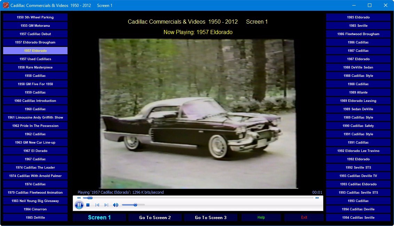The height and width of the screenshot is (226, 394).
Task: Click the rewind arrows on seek bar
Action: [x=79, y=198]
